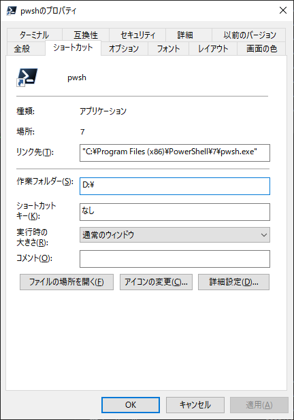Open the セキュリティ tab
294x420 pixels.
(137, 35)
